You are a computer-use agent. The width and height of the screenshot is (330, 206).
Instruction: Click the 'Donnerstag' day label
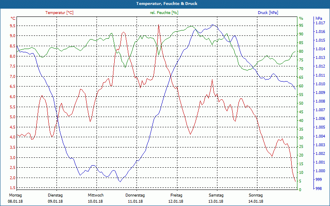point(135,195)
